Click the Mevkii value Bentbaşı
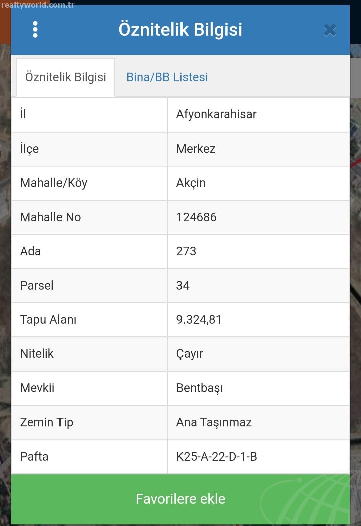This screenshot has width=361, height=526. pyautogui.click(x=199, y=388)
